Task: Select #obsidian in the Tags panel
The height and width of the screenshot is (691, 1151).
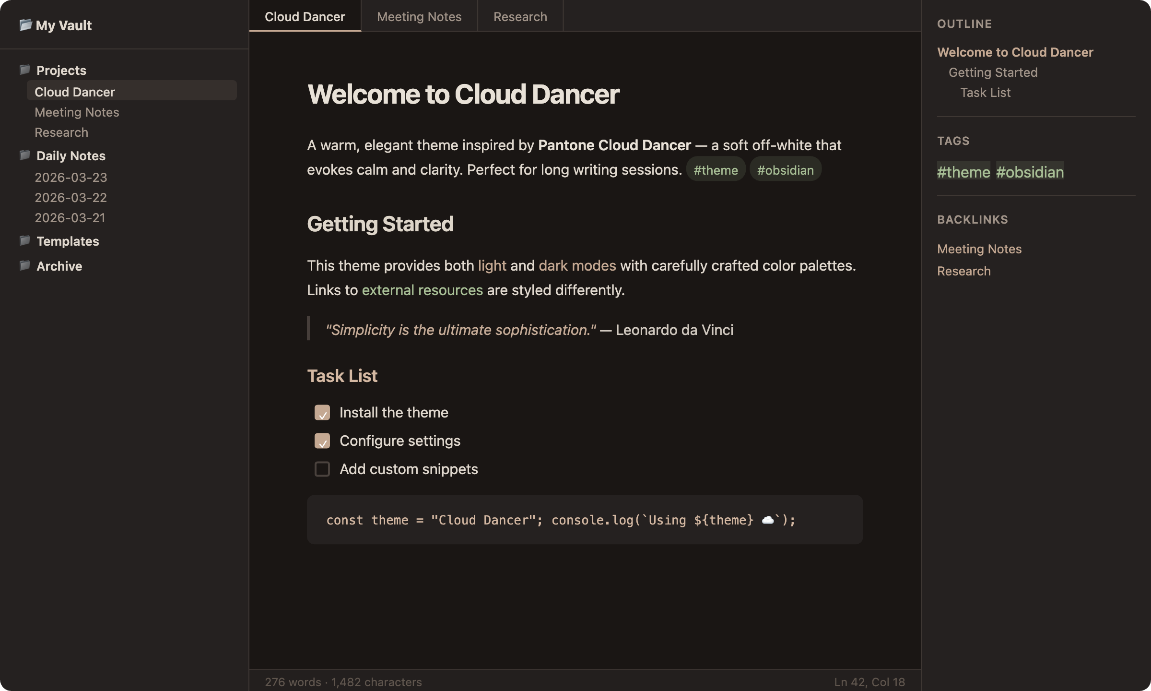Action: pyautogui.click(x=1030, y=172)
